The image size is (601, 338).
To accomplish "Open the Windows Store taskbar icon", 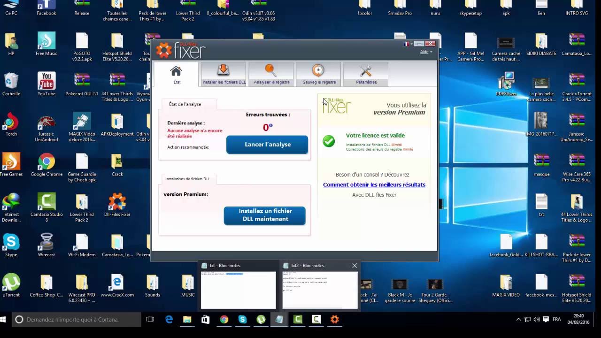I will point(205,319).
